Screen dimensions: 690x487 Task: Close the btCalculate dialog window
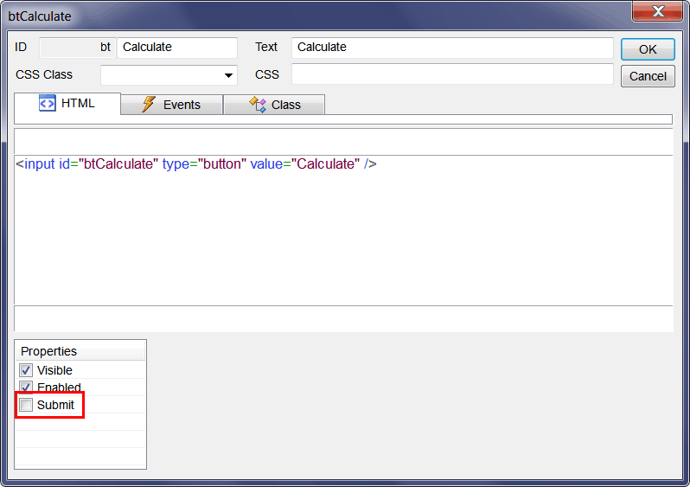tap(658, 11)
